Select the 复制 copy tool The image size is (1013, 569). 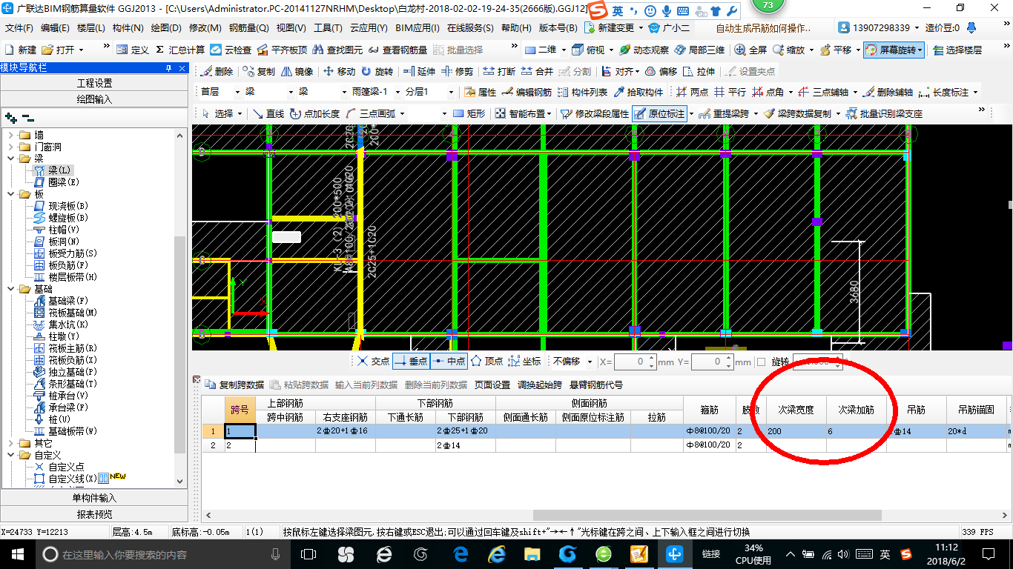point(259,72)
